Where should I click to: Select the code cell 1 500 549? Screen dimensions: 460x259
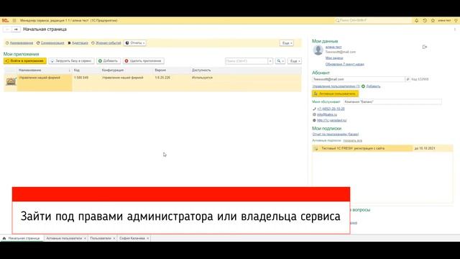[x=81, y=78]
